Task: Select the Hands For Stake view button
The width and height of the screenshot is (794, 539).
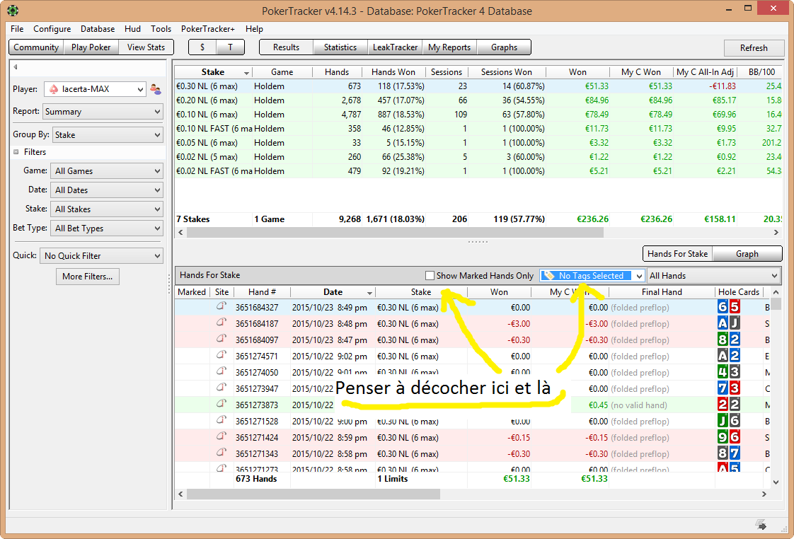Action: pos(677,253)
